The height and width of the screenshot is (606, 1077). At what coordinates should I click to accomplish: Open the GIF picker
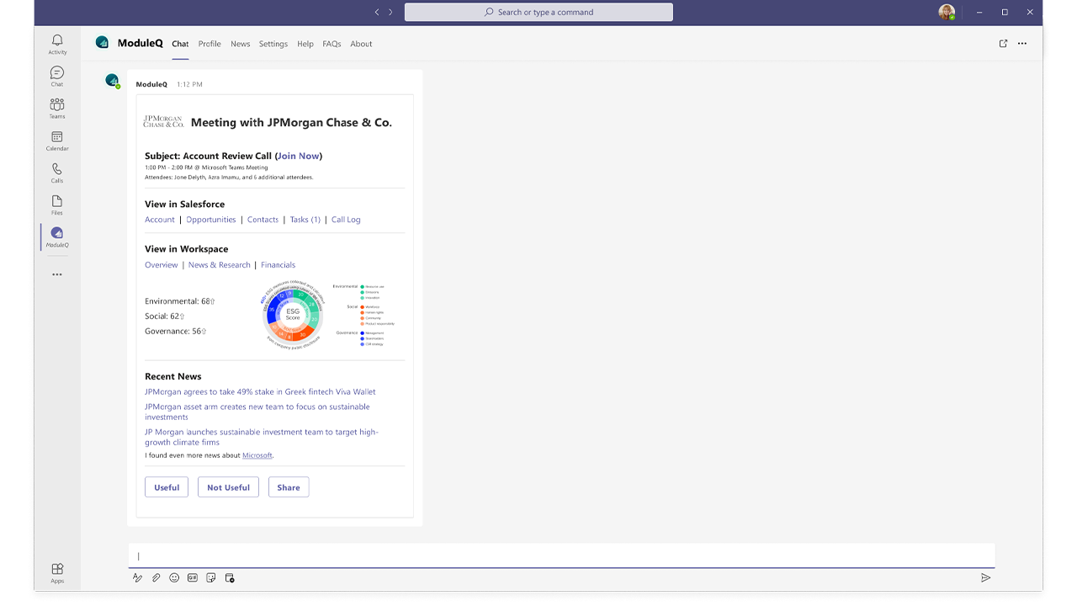point(193,578)
